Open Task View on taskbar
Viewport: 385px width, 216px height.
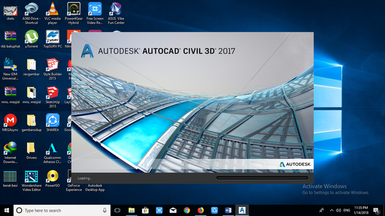tap(117, 211)
